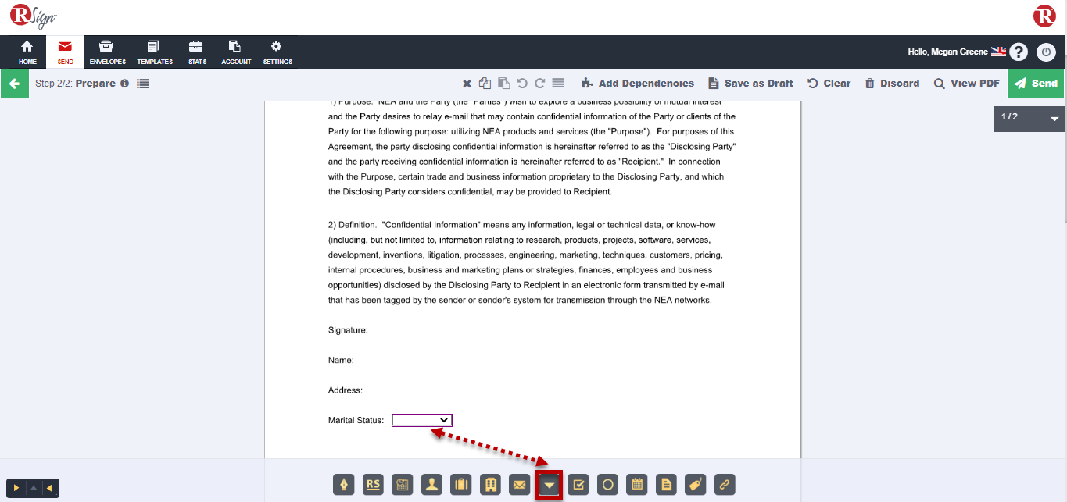This screenshot has width=1067, height=502.
Task: Select the Label tag control icon
Action: click(x=696, y=485)
